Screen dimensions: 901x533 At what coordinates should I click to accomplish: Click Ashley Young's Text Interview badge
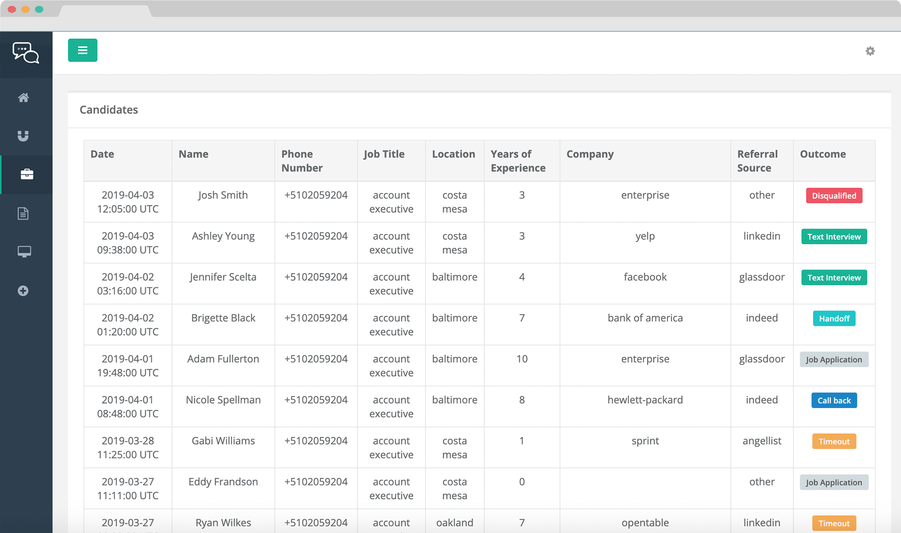(x=834, y=237)
